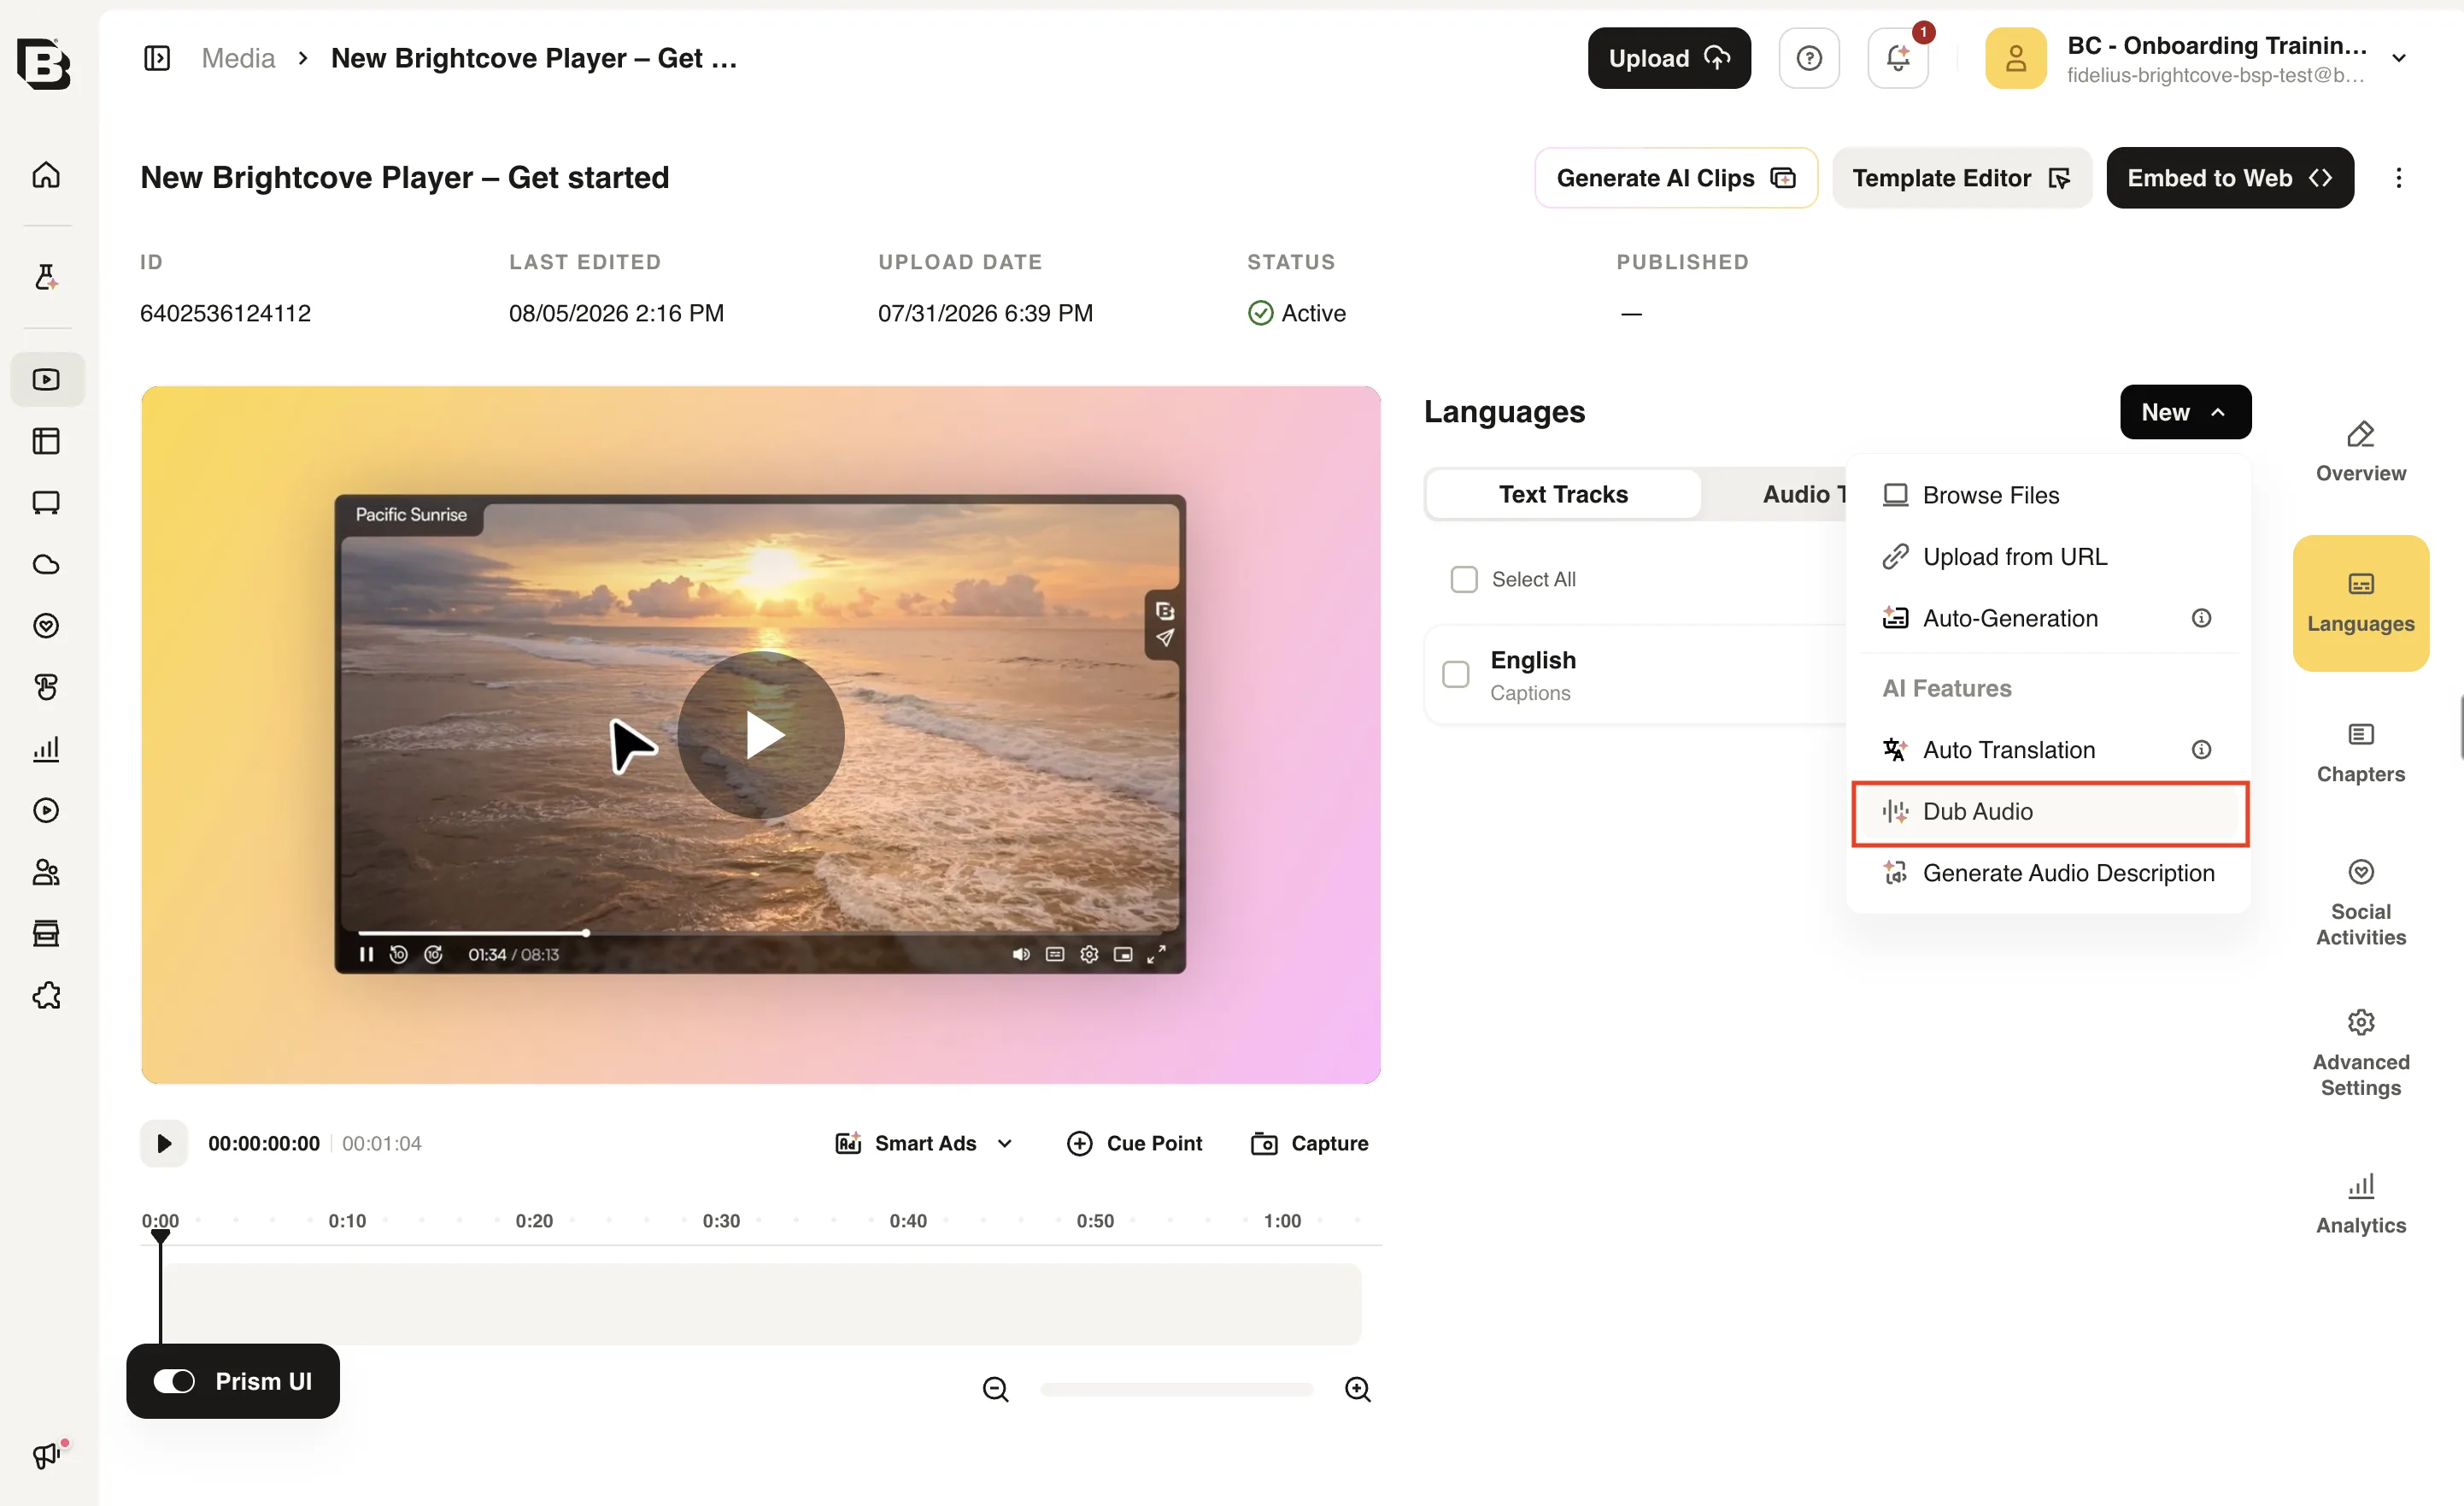Click Embed to Web button
This screenshot has width=2464, height=1506.
(2230, 178)
